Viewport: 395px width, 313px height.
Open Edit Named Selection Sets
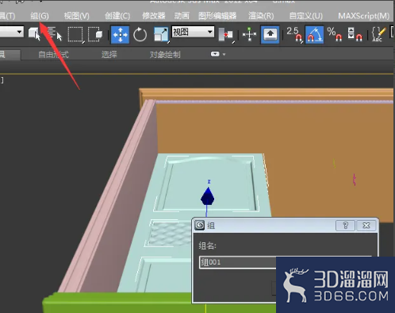pos(378,34)
